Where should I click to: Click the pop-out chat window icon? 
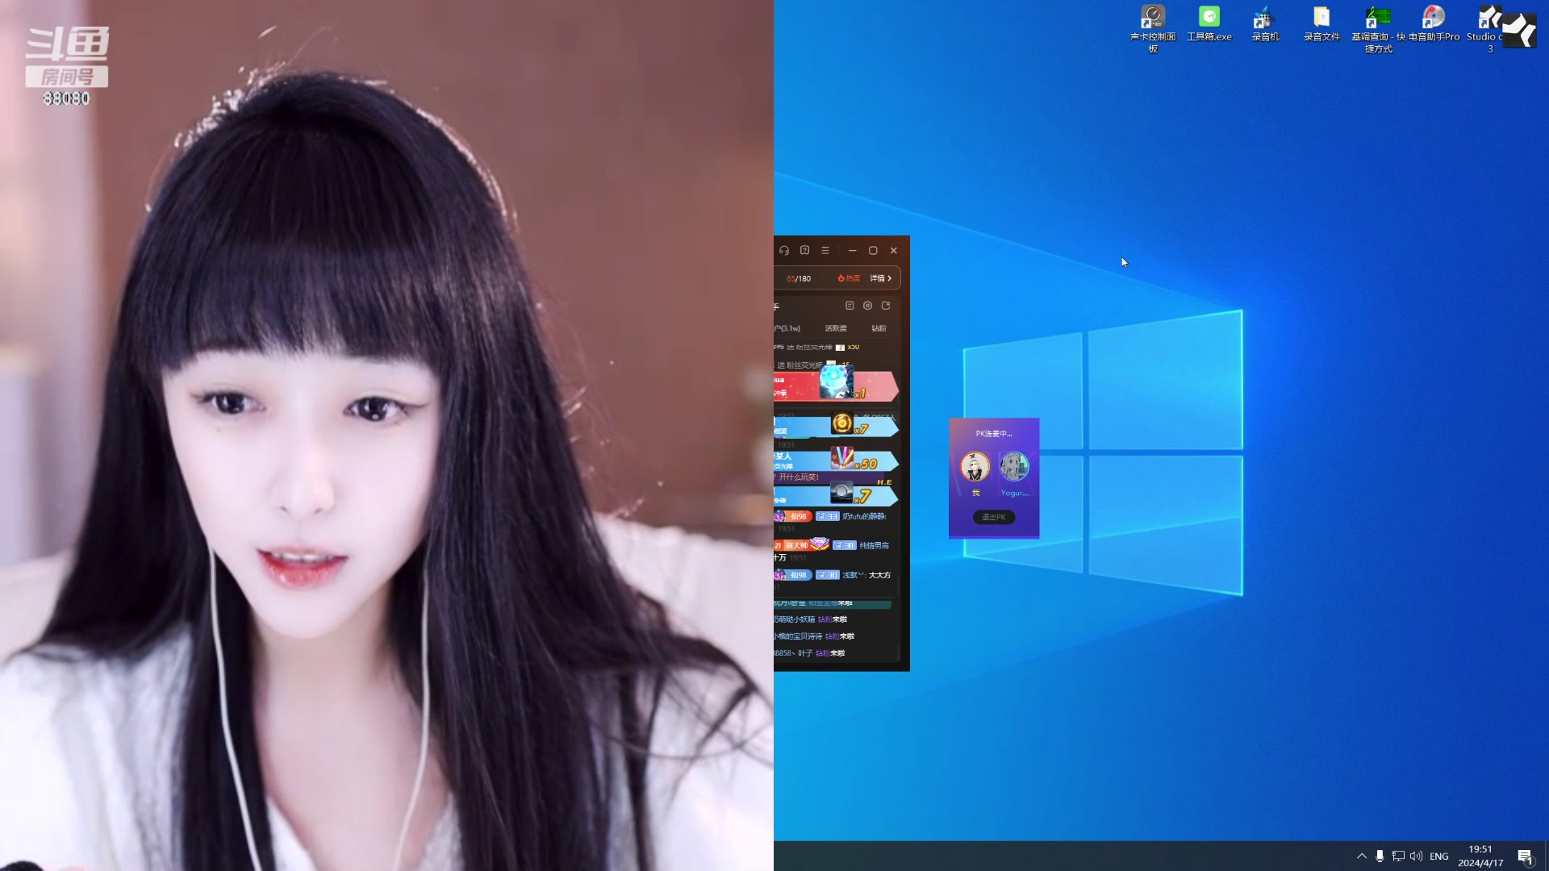click(x=886, y=306)
